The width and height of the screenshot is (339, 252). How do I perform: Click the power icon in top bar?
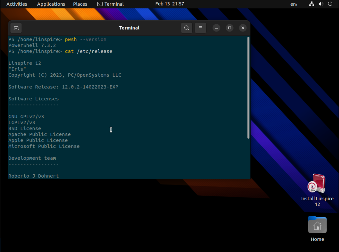(x=330, y=4)
